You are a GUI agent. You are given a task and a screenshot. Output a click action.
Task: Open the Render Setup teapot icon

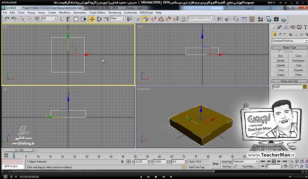pyautogui.click(x=269, y=19)
